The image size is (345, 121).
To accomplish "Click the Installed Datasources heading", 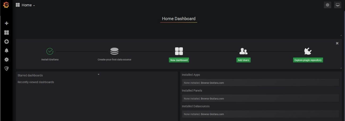I will [196, 106].
